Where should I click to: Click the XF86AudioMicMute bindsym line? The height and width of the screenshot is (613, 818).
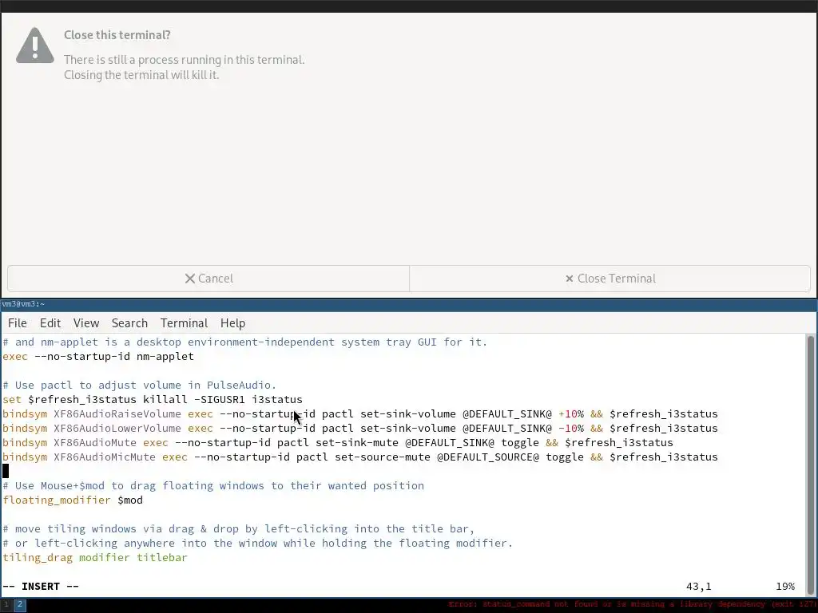[x=360, y=457]
